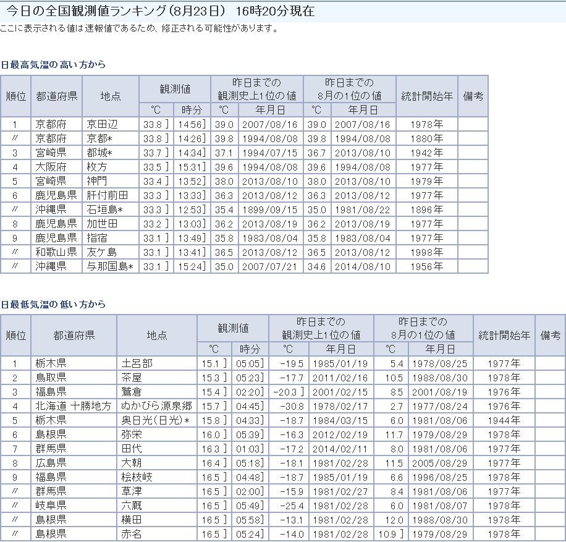This screenshot has height=542, width=566.
Task: Open the 枚方 location in the Osaka row
Action: point(97,167)
